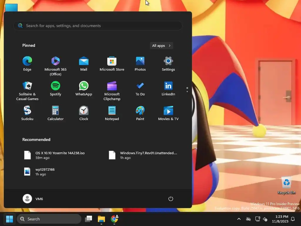Launch the Clock app
Screen dimensions: 301x226
84,113
